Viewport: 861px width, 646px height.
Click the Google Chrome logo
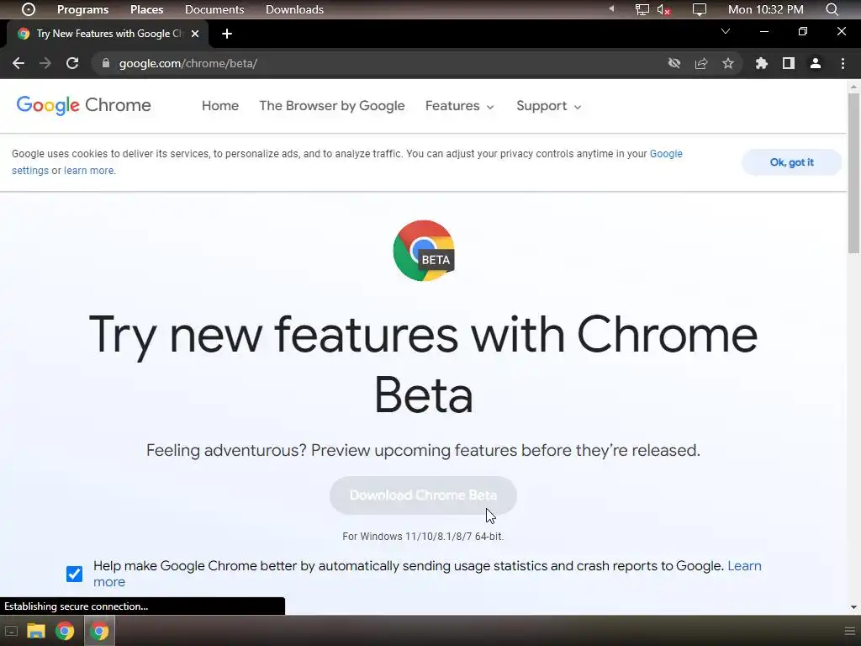(83, 105)
